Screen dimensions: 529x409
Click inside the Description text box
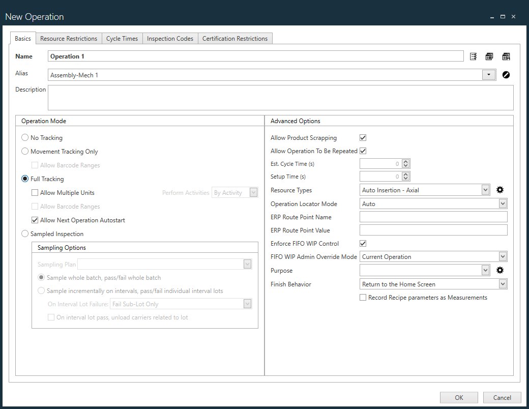(280, 97)
